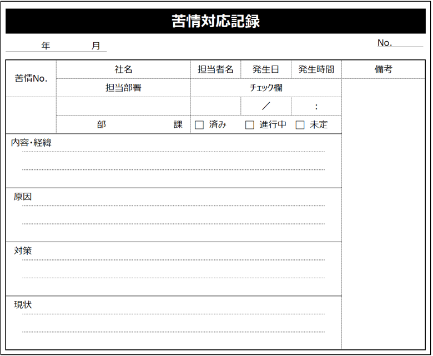Click the date cell with slash
This screenshot has width=433, height=356.
pyautogui.click(x=266, y=106)
